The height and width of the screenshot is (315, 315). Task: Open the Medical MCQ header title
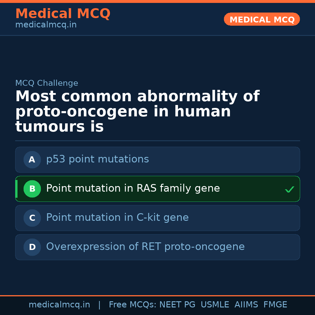tap(63, 14)
